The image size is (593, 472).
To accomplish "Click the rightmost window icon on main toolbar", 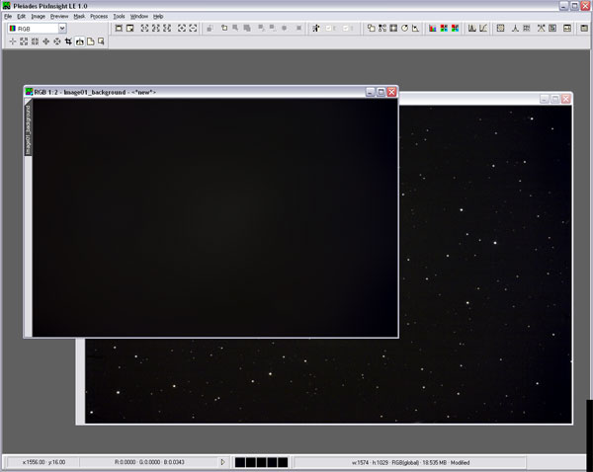I will click(584, 29).
